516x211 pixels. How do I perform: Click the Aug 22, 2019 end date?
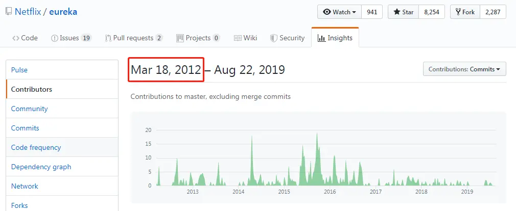click(249, 69)
